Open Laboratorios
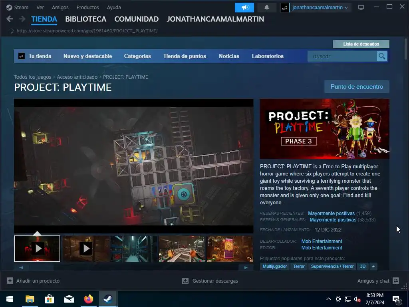The width and height of the screenshot is (409, 307). 268,56
